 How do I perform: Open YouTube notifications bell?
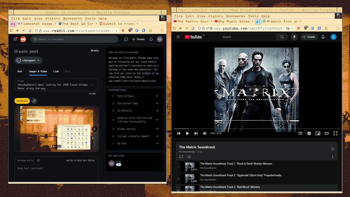323,37
